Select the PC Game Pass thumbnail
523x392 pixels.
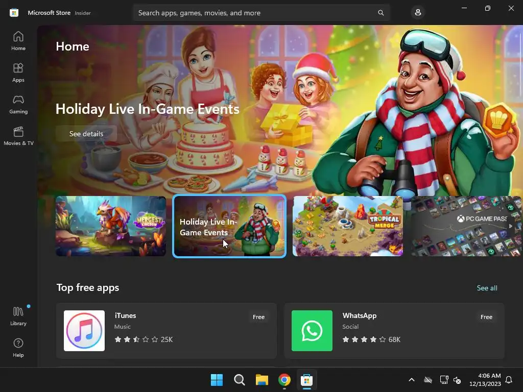click(466, 226)
